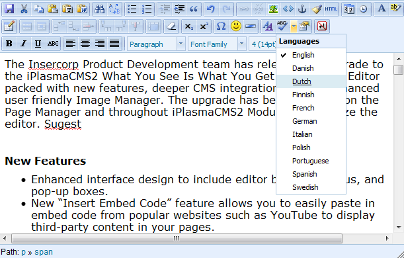Pick Finnish from the Languages menu
This screenshot has width=404, height=258.
click(x=311, y=95)
